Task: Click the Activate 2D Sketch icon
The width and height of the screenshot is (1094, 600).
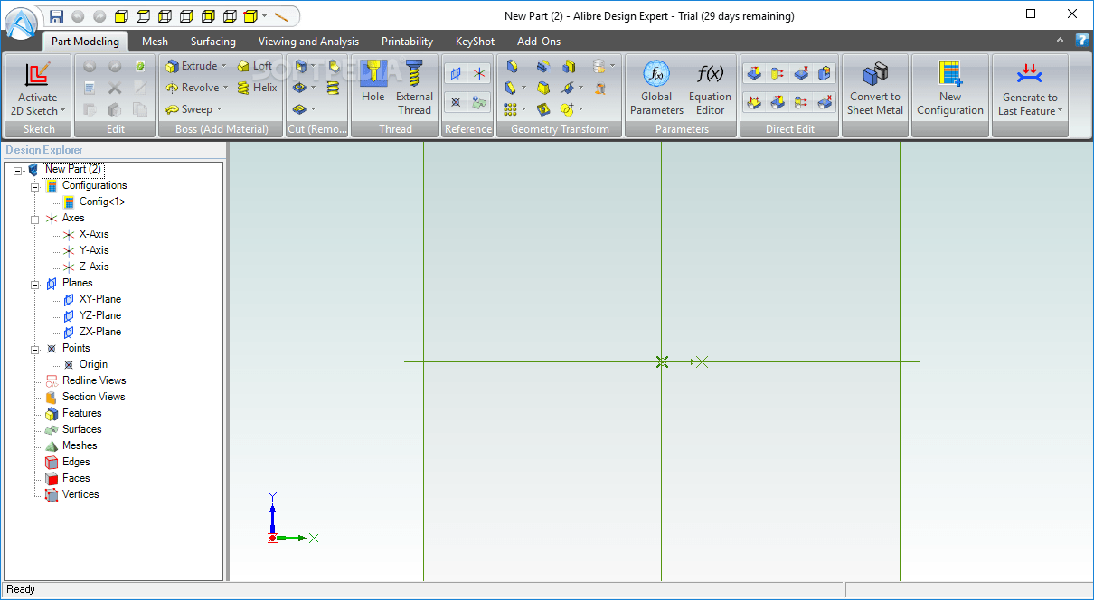Action: [37, 75]
